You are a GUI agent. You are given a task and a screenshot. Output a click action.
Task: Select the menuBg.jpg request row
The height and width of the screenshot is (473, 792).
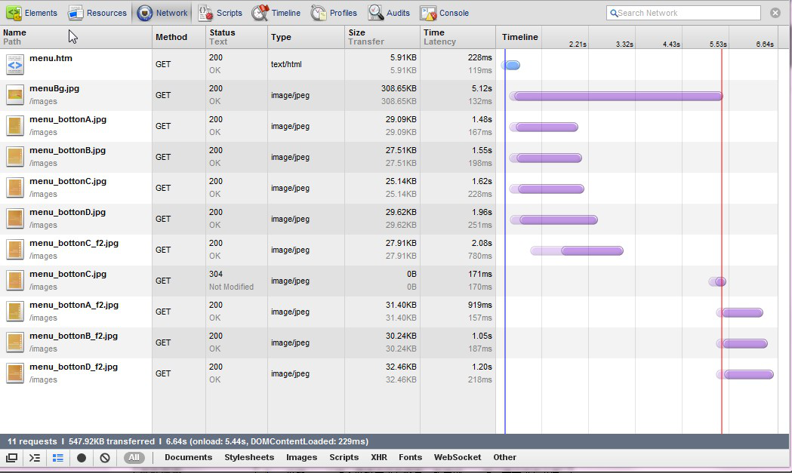[54, 89]
